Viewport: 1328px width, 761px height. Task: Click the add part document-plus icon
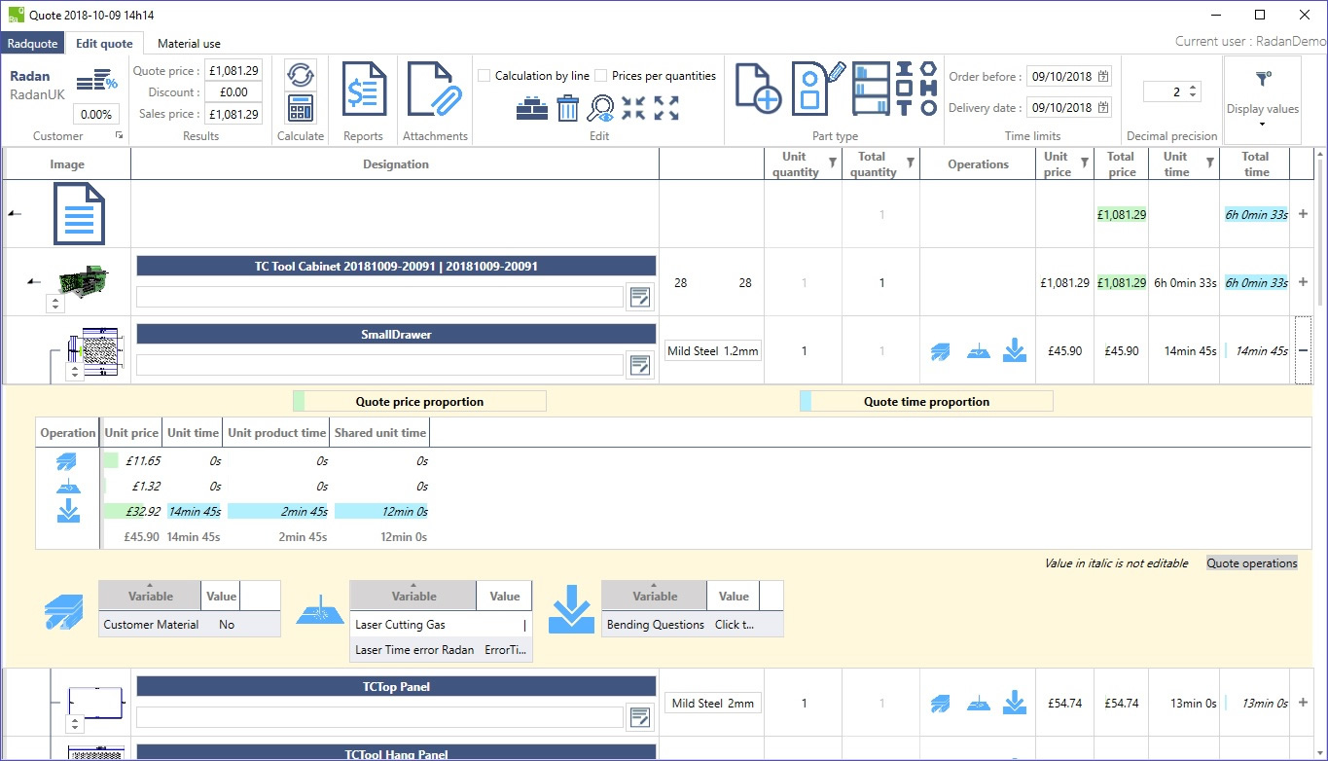click(759, 90)
